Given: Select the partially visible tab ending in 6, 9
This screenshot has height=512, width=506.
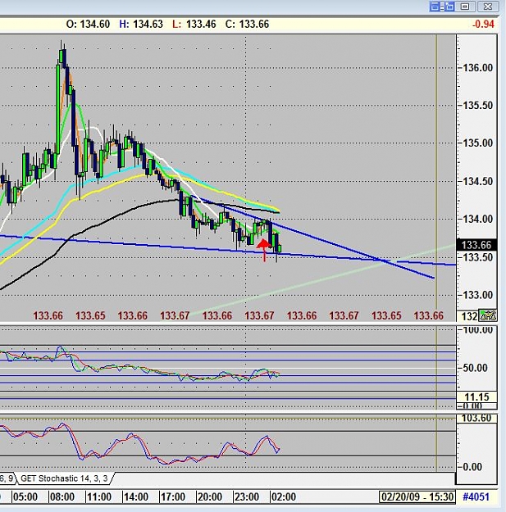Looking at the screenshot, I should point(7,478).
